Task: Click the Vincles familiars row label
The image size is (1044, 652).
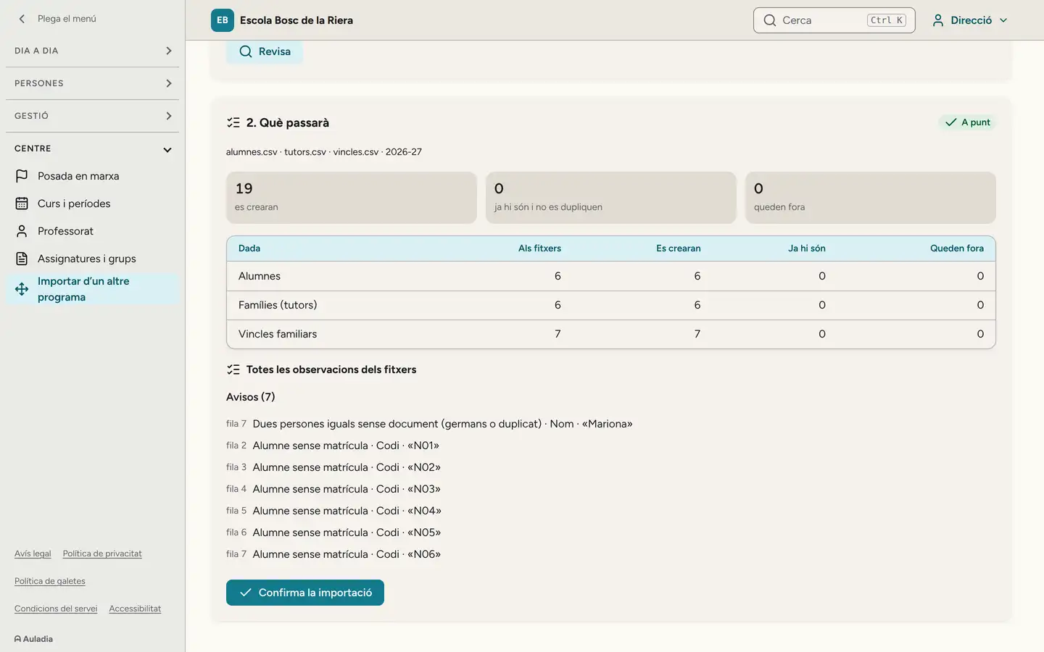Action: tap(278, 334)
